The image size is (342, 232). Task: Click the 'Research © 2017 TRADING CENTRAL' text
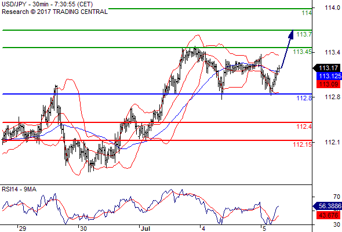point(54,12)
